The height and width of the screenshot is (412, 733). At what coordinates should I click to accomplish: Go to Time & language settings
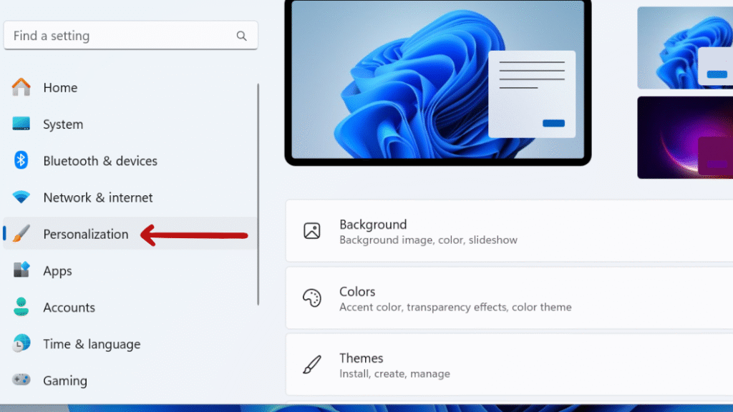130,344
